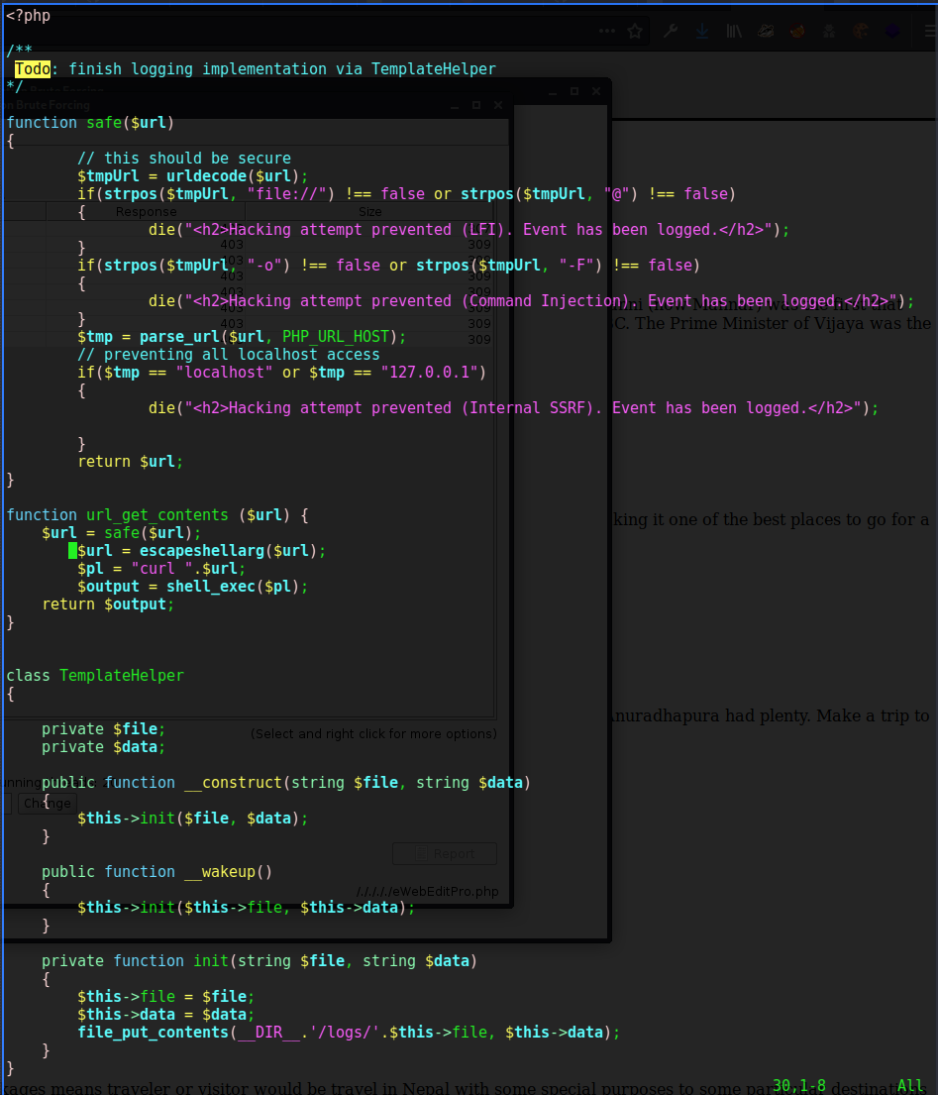Click the Report button in DirBuster
Viewport: 938px width, 1095px height.
pyautogui.click(x=445, y=854)
